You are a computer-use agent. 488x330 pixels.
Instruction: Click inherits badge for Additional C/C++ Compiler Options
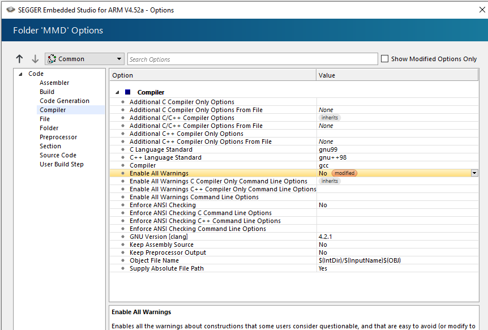coord(329,118)
